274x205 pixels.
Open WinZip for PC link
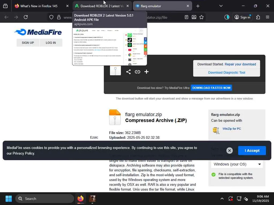(x=232, y=129)
